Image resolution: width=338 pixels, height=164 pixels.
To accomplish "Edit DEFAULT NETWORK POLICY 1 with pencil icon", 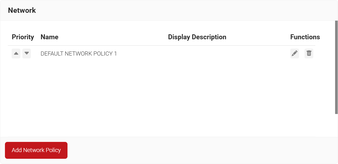I will [294, 54].
